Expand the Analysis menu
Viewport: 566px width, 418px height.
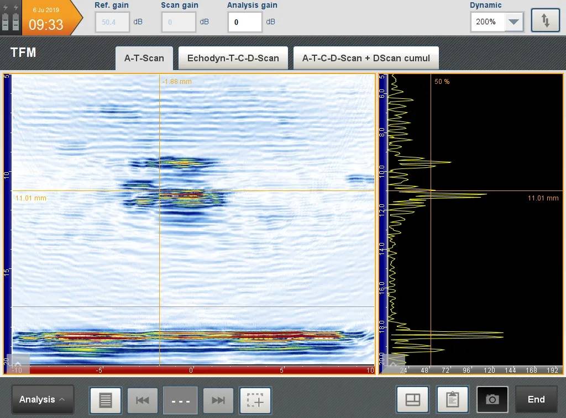click(x=43, y=399)
